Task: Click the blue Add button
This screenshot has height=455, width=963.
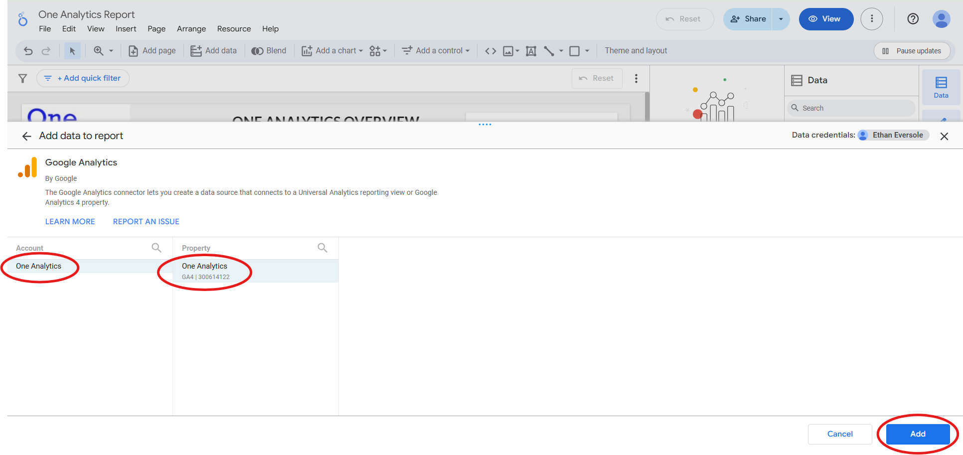Action: (x=918, y=434)
